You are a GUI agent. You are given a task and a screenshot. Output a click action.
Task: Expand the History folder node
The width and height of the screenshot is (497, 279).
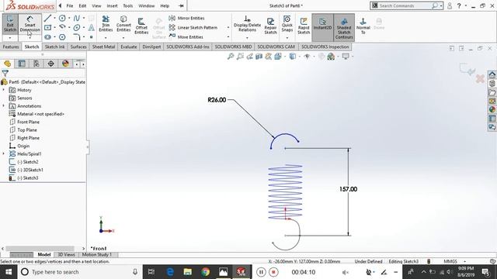(3, 90)
